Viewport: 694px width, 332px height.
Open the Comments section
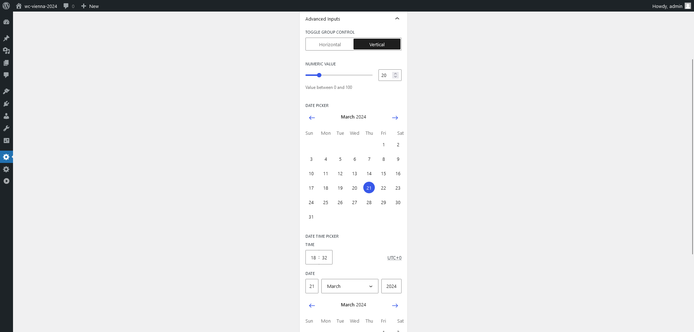point(6,75)
